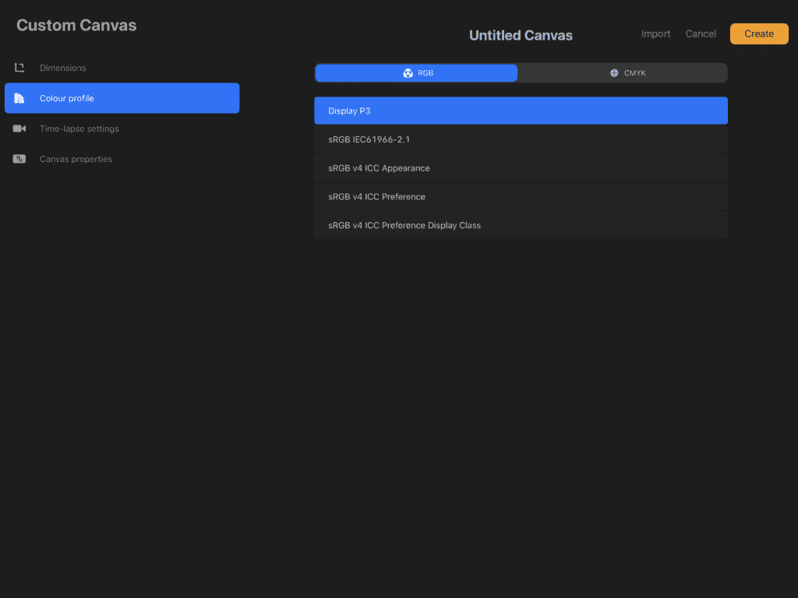Switch to the RGB tab
Viewport: 798px width, 598px height.
[416, 72]
